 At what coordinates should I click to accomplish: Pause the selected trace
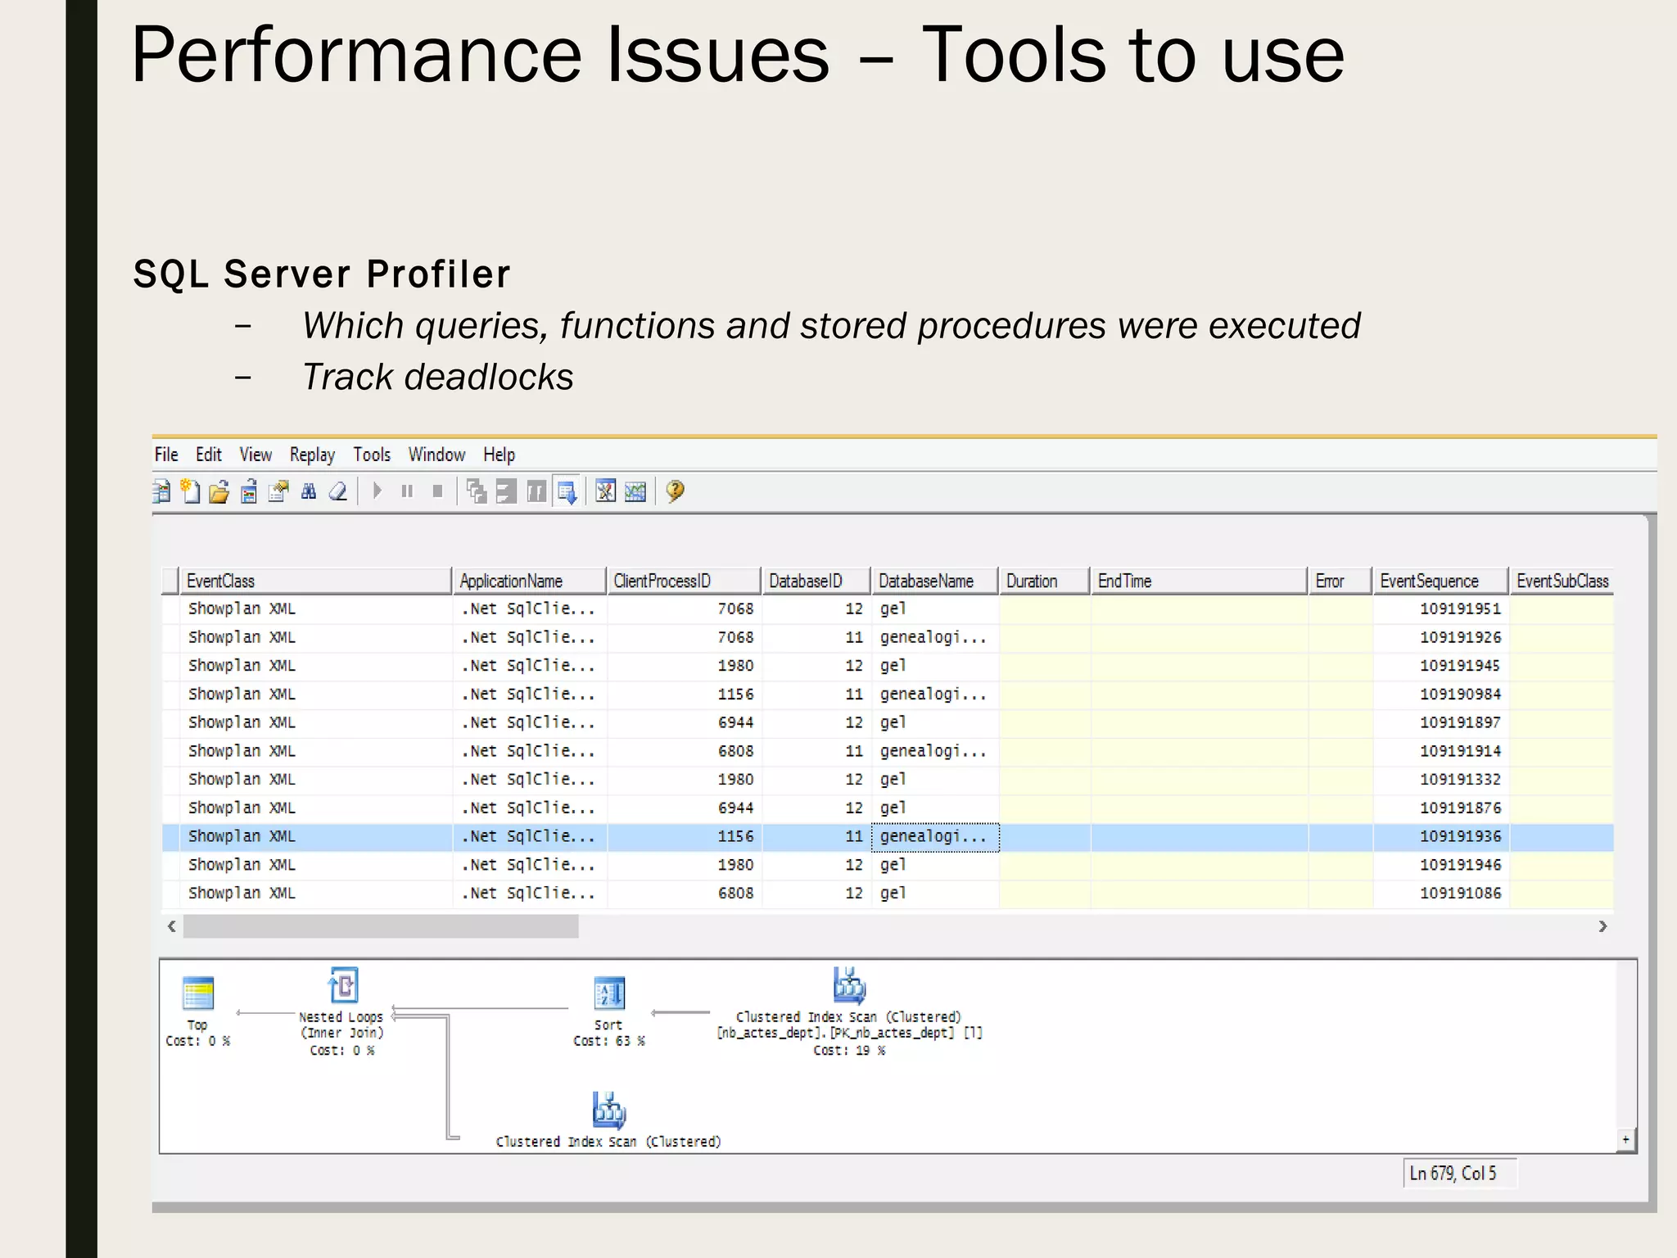[x=407, y=491]
